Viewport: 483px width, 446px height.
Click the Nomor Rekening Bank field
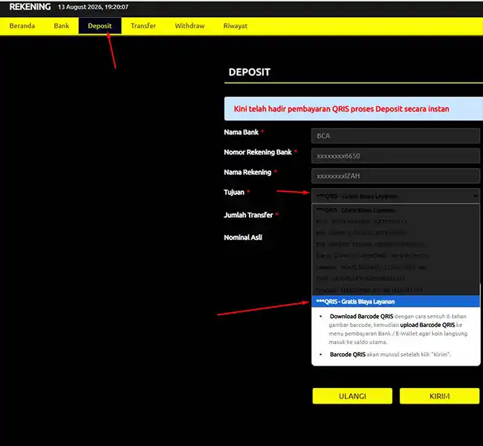[395, 156]
